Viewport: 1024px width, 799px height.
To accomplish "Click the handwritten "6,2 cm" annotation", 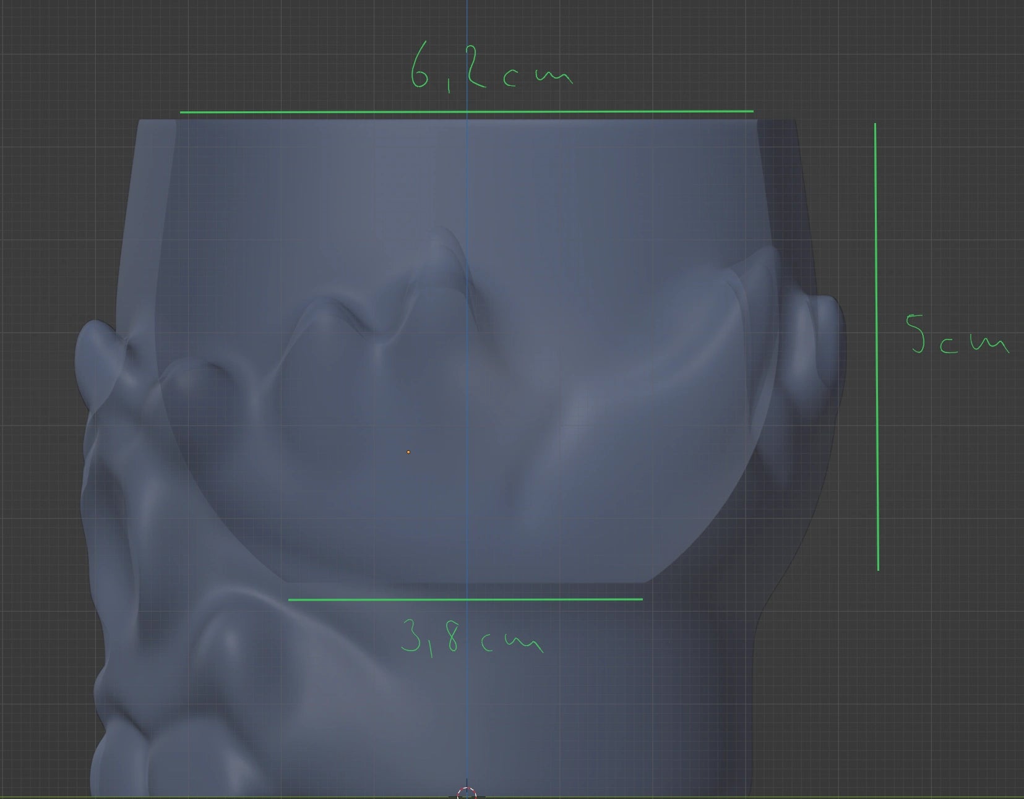I will pos(490,69).
